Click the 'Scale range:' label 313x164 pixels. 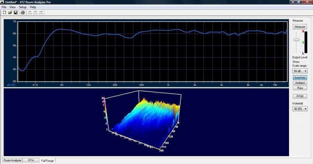point(299,66)
